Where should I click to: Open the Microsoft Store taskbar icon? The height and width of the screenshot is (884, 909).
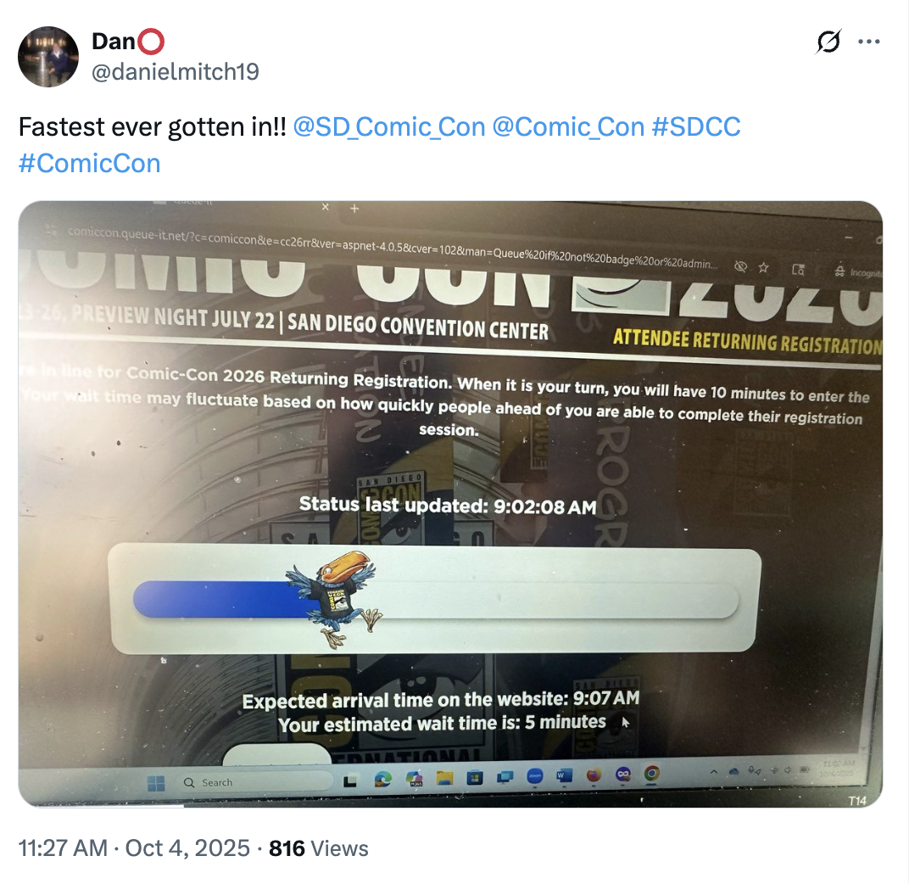(475, 777)
